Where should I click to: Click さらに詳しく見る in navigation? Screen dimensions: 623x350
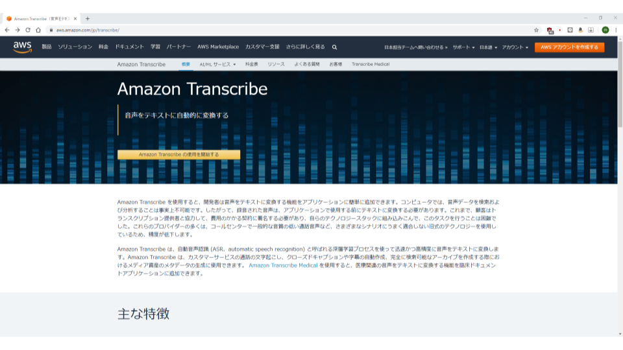pyautogui.click(x=305, y=47)
